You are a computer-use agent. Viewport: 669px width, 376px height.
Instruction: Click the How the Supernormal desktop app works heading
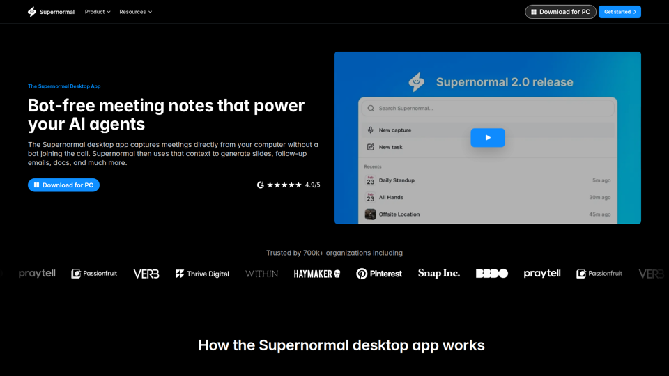coord(341,345)
